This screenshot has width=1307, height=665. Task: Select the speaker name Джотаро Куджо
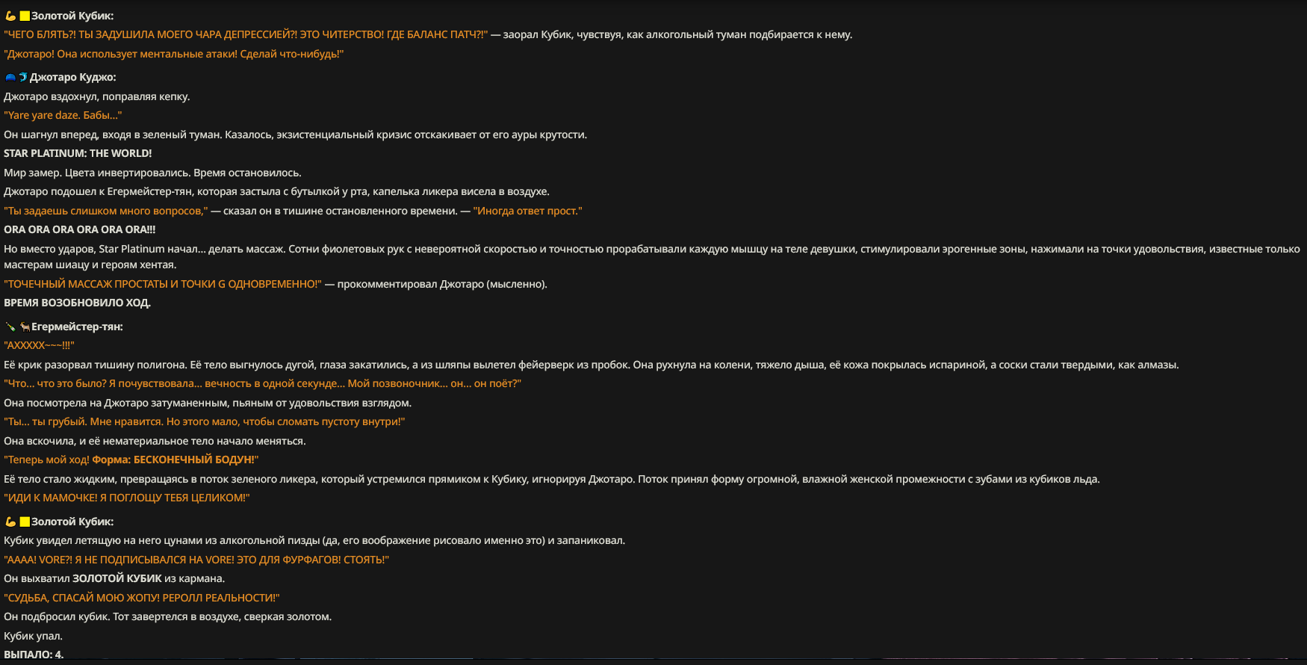[x=72, y=77]
